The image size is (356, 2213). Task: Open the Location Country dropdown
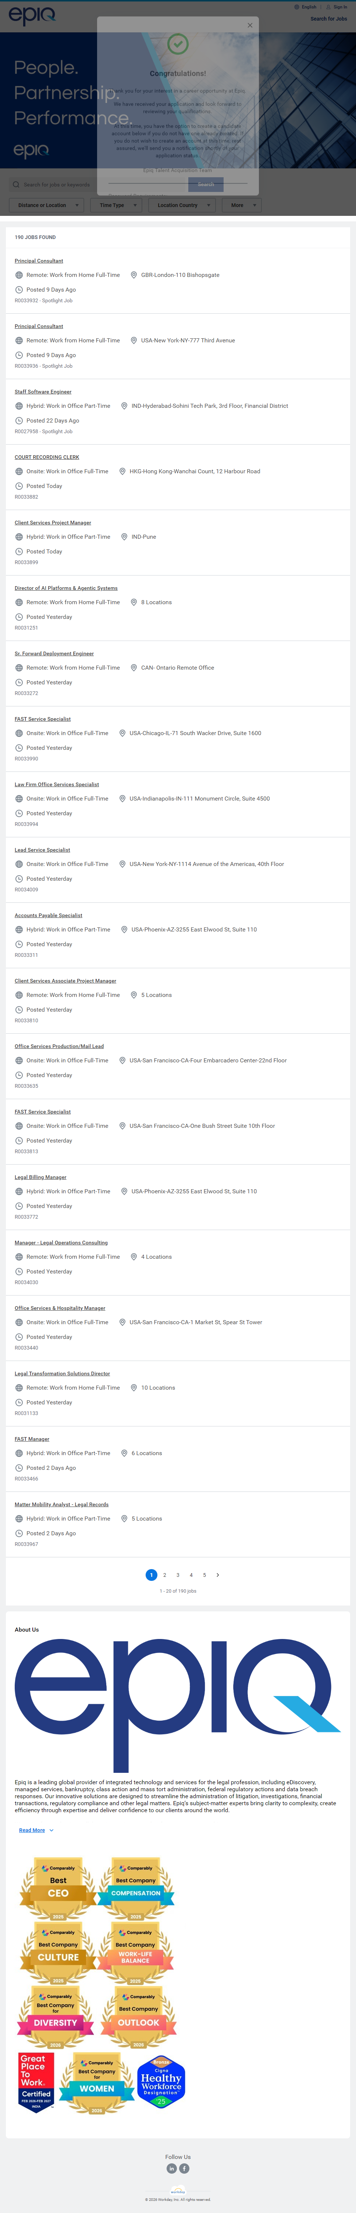tap(182, 205)
